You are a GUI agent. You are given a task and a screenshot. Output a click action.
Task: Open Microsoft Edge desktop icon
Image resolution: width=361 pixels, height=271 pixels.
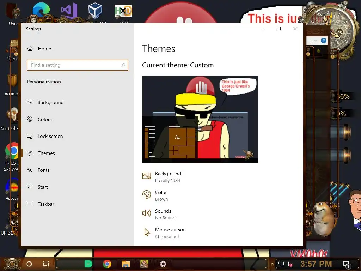pos(41,11)
